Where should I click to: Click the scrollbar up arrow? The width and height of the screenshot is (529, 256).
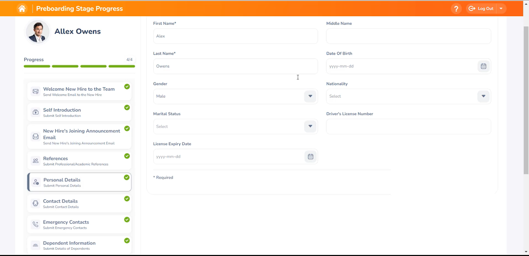[x=526, y=4]
